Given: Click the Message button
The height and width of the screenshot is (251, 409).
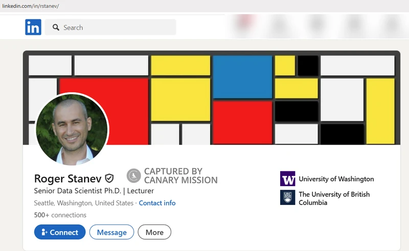Looking at the screenshot, I should pyautogui.click(x=111, y=232).
